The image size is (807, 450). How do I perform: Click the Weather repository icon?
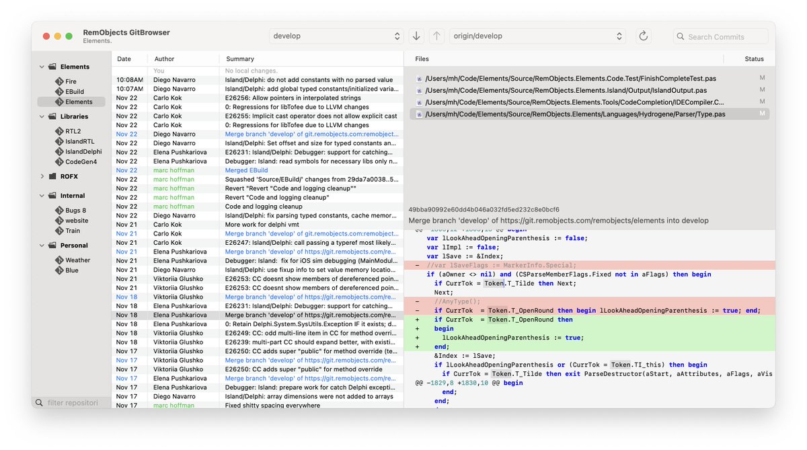(60, 260)
